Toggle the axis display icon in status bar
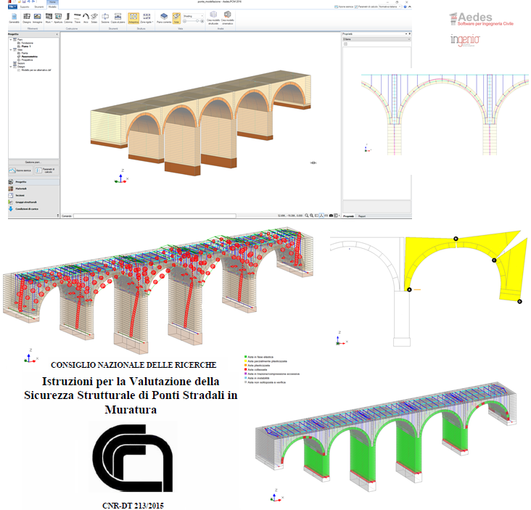 click(321, 215)
